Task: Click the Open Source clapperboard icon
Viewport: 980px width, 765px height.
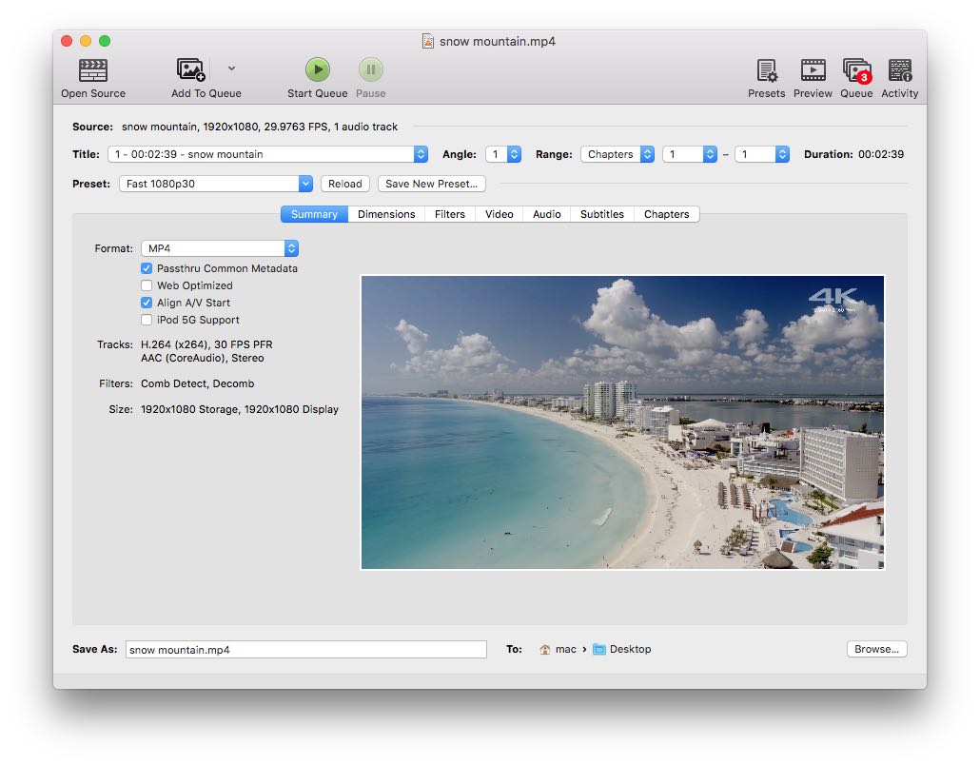Action: pos(93,70)
